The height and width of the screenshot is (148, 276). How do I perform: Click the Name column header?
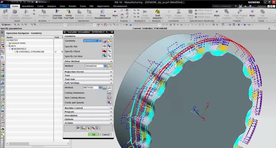pyautogui.click(x=29, y=37)
